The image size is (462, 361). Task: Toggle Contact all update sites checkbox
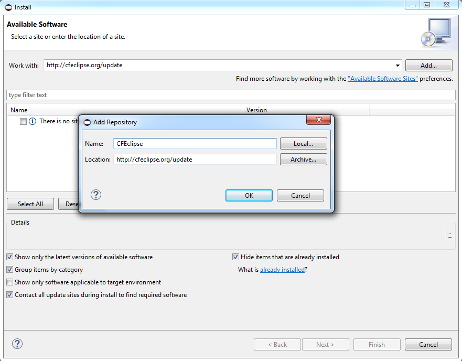[x=10, y=295]
